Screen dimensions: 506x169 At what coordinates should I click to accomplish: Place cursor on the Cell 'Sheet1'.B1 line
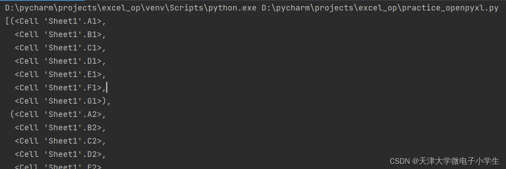click(60, 35)
